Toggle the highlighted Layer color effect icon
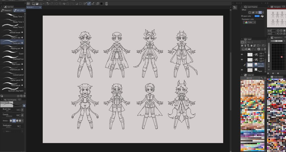Viewport: 286px width, 152px height. (x=260, y=13)
